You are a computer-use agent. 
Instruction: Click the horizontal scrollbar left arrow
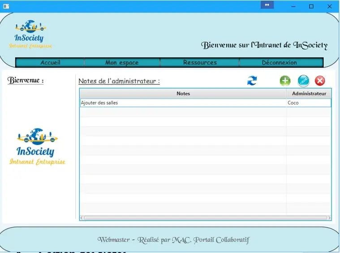pos(82,218)
